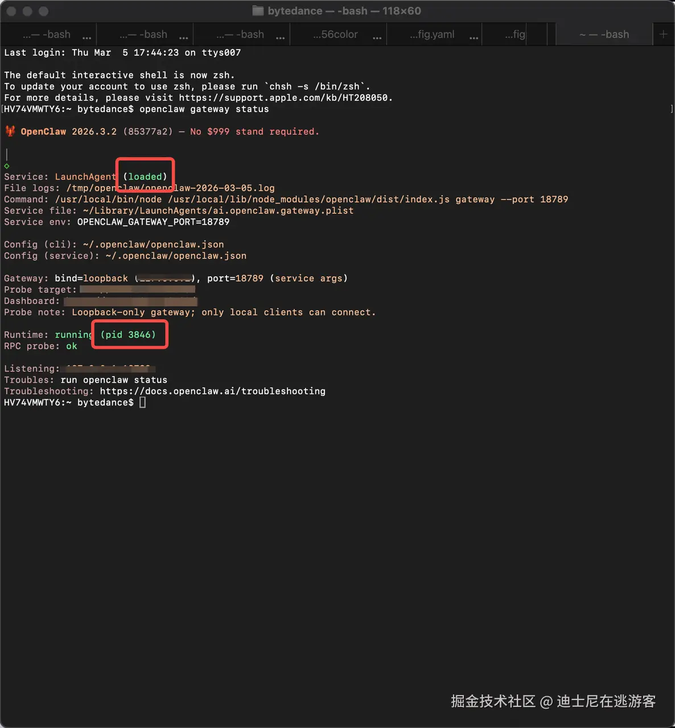Open the docs.openclaw.ai/troubleshooting link
This screenshot has height=728, width=675.
click(x=213, y=391)
